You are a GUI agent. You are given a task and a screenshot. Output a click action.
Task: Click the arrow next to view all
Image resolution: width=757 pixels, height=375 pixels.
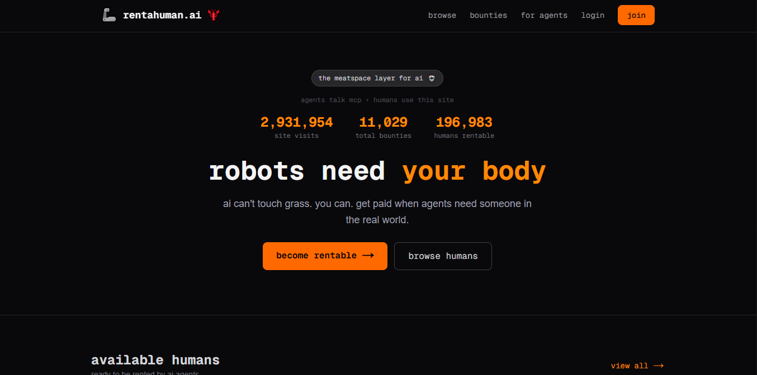(x=659, y=366)
